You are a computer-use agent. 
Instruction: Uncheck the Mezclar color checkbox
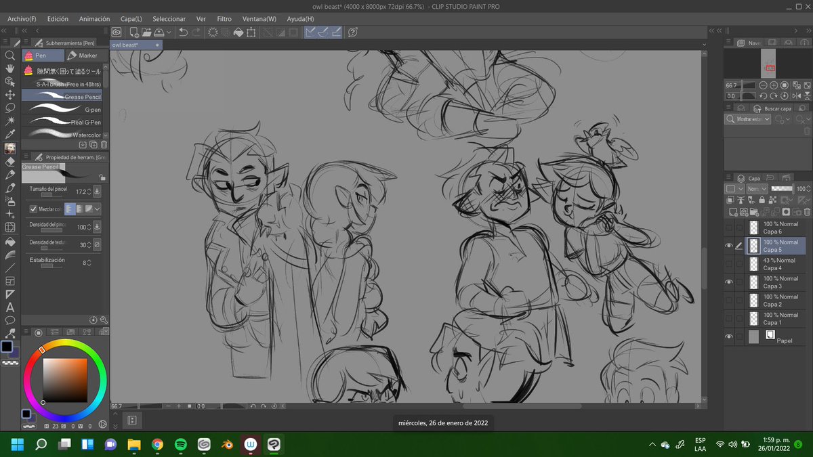click(x=34, y=209)
